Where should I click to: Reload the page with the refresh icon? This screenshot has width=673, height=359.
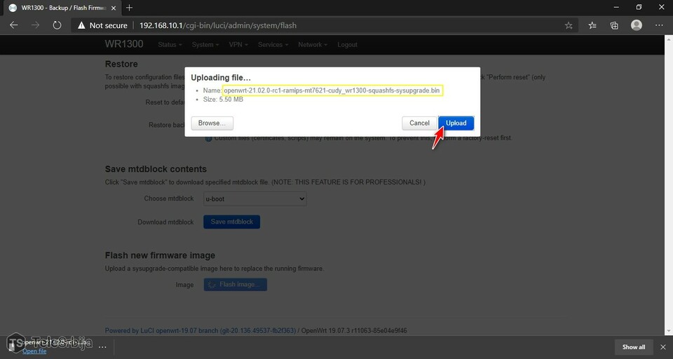(x=57, y=25)
